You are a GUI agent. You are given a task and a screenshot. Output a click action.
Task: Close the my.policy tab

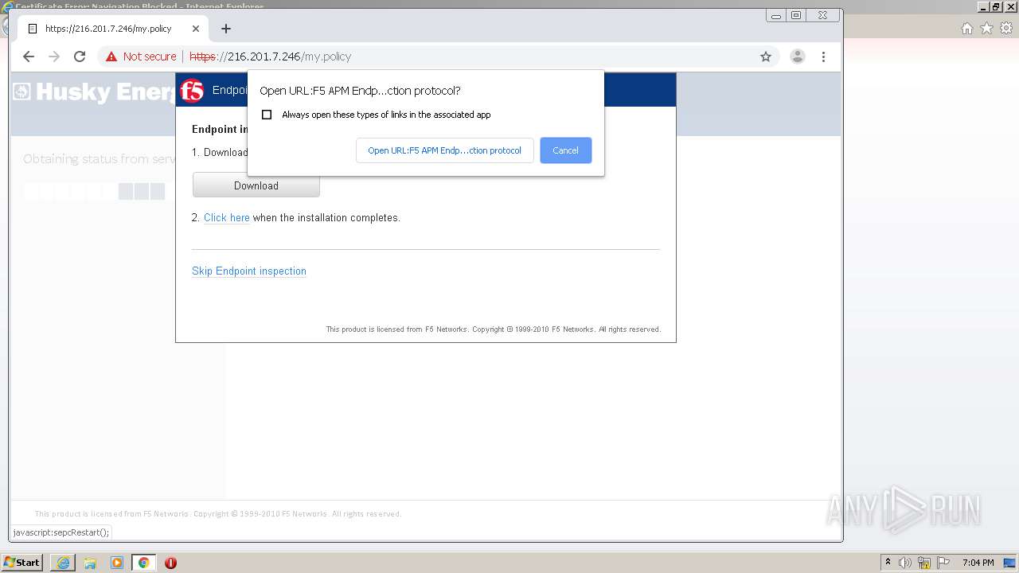point(196,29)
